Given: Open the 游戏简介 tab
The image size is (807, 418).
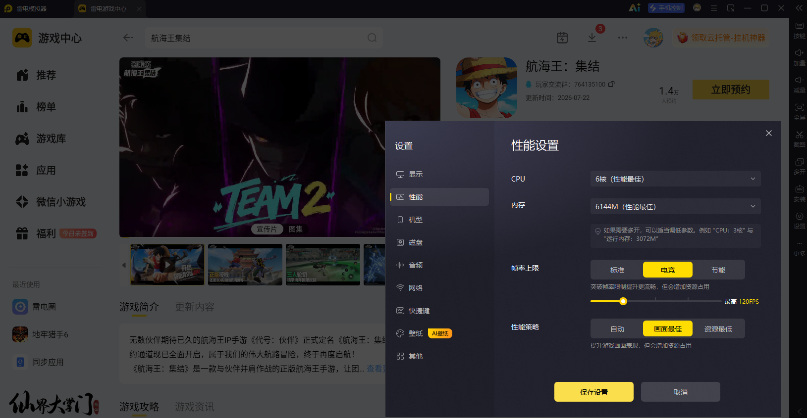Looking at the screenshot, I should tap(139, 307).
